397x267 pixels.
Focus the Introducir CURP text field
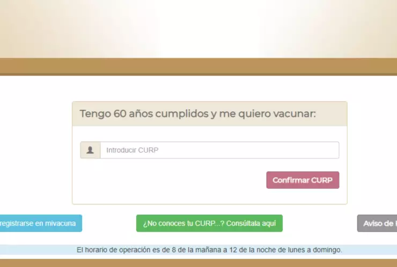[x=219, y=150]
